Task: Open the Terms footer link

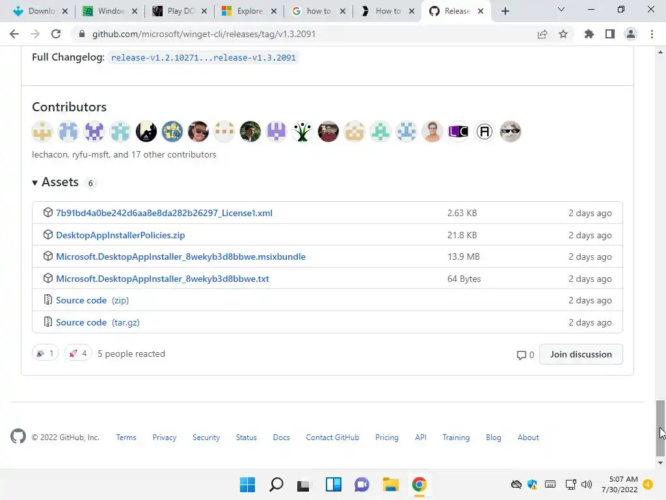Action: (x=126, y=437)
